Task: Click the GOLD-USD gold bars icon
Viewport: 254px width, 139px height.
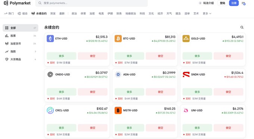Action: [x=186, y=39]
